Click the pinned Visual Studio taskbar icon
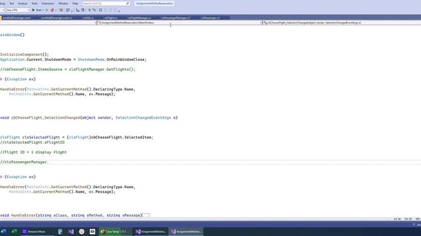This screenshot has width=421, height=236. tap(71, 231)
